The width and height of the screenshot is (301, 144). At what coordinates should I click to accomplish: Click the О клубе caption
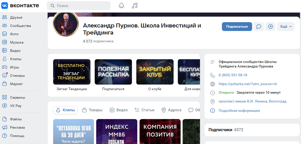pyautogui.click(x=155, y=89)
